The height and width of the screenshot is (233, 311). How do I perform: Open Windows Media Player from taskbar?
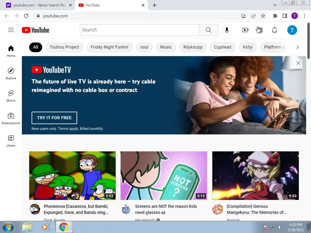(x=45, y=227)
